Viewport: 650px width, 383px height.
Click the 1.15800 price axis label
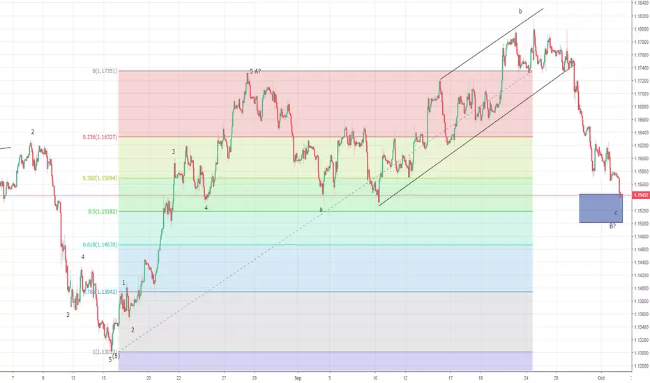click(642, 172)
